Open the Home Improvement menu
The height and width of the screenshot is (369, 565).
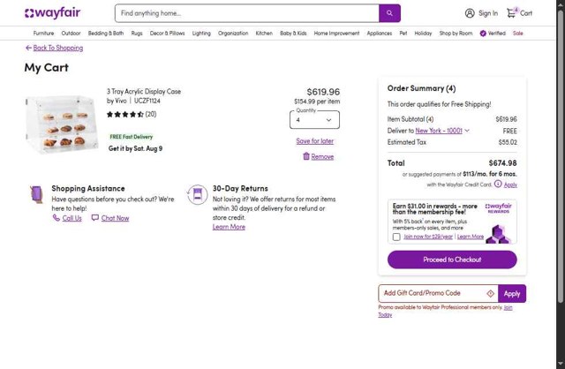(336, 34)
